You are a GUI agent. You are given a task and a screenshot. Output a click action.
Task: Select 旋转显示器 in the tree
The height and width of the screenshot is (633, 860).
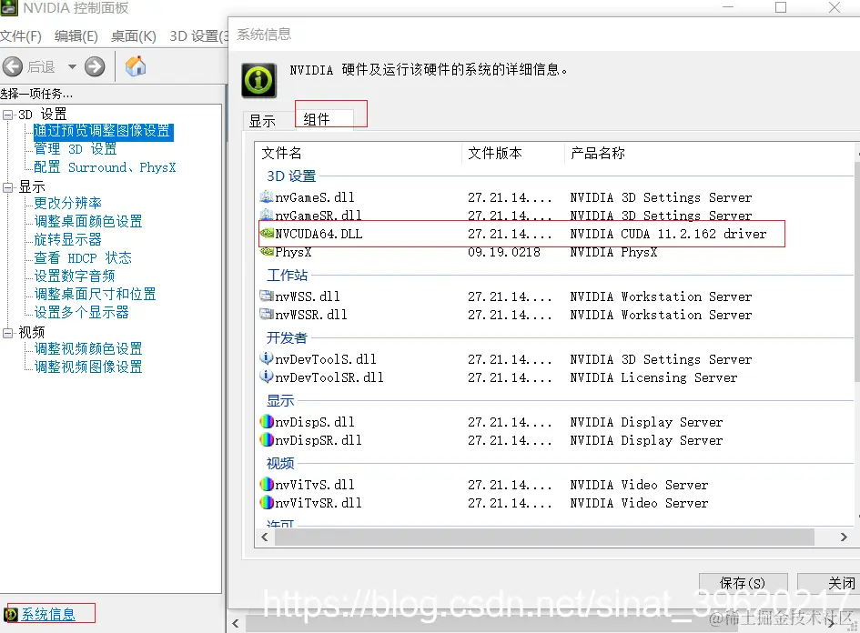tap(68, 239)
